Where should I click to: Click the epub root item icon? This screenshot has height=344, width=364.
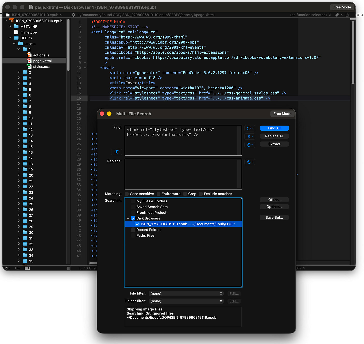[x=12, y=21]
